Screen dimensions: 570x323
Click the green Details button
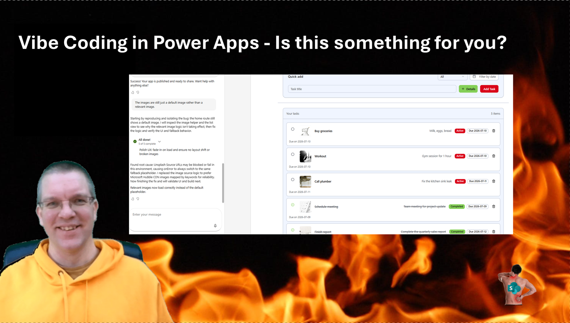click(x=468, y=89)
